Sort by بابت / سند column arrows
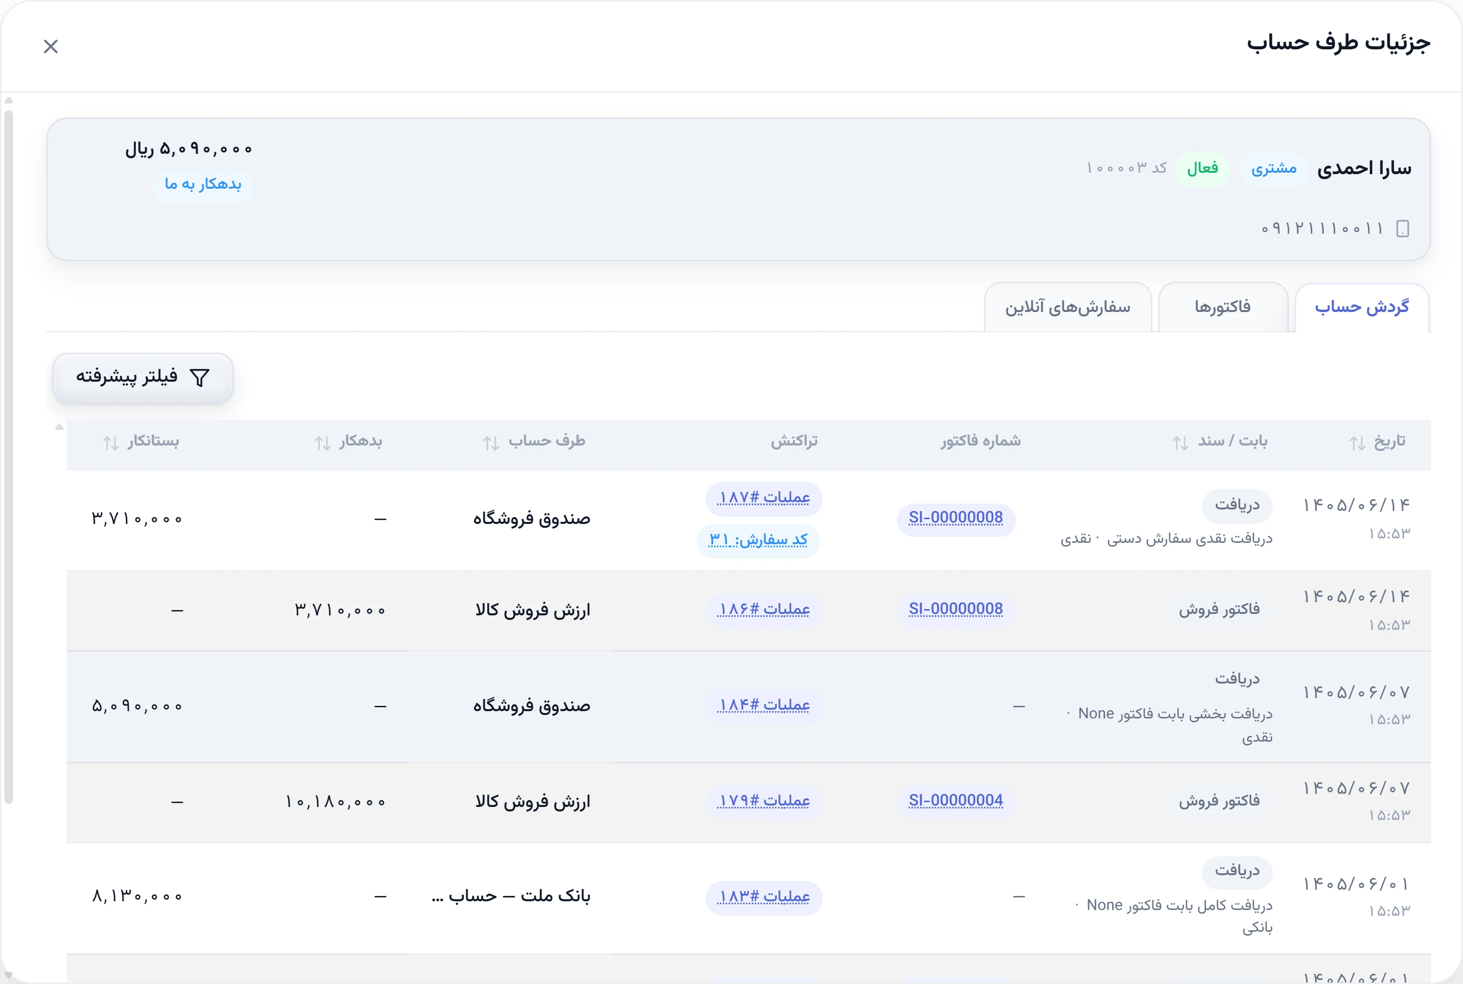The image size is (1463, 984). click(1180, 443)
